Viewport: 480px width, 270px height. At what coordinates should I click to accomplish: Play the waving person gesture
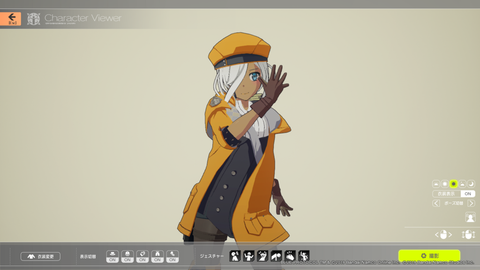304,256
